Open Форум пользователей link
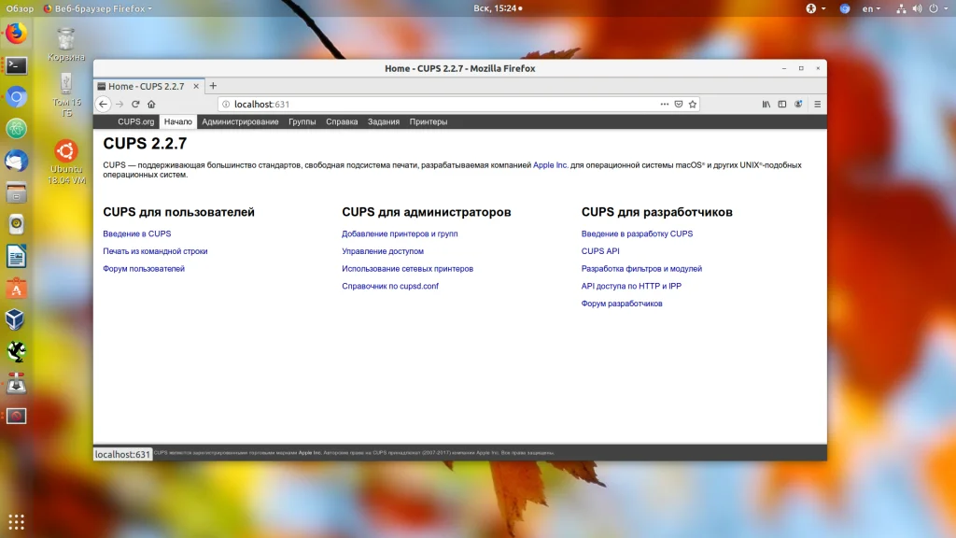This screenshot has width=956, height=538. click(144, 268)
